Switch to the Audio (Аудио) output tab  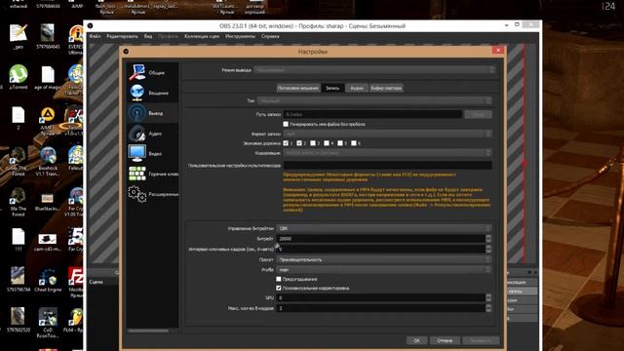pyautogui.click(x=357, y=88)
